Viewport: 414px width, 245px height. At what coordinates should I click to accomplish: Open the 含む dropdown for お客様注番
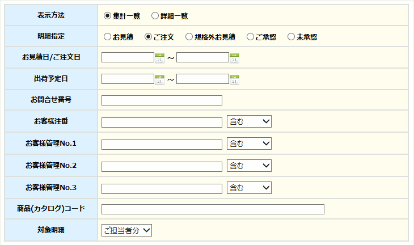click(x=249, y=121)
